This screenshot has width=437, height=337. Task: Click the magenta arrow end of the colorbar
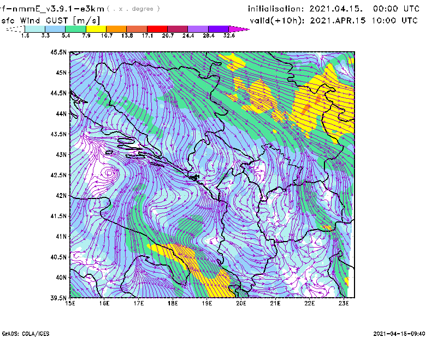[239, 29]
